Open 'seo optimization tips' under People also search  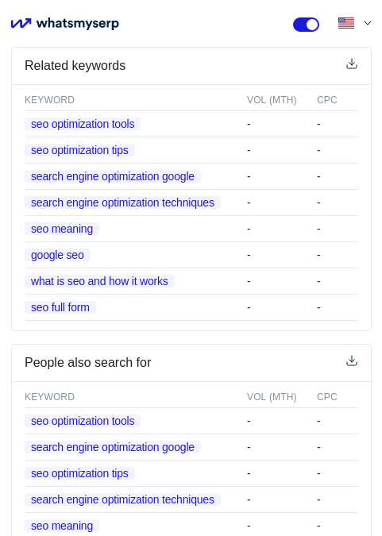pyautogui.click(x=79, y=473)
